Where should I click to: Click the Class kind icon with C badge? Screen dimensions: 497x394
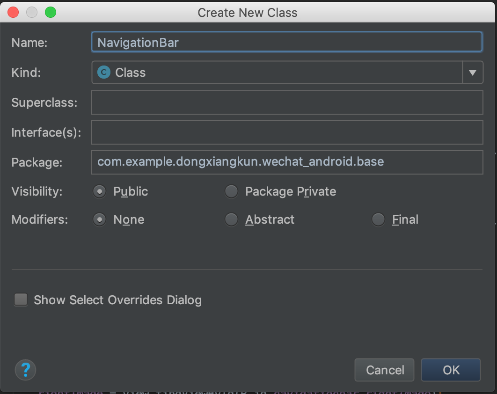coord(103,73)
